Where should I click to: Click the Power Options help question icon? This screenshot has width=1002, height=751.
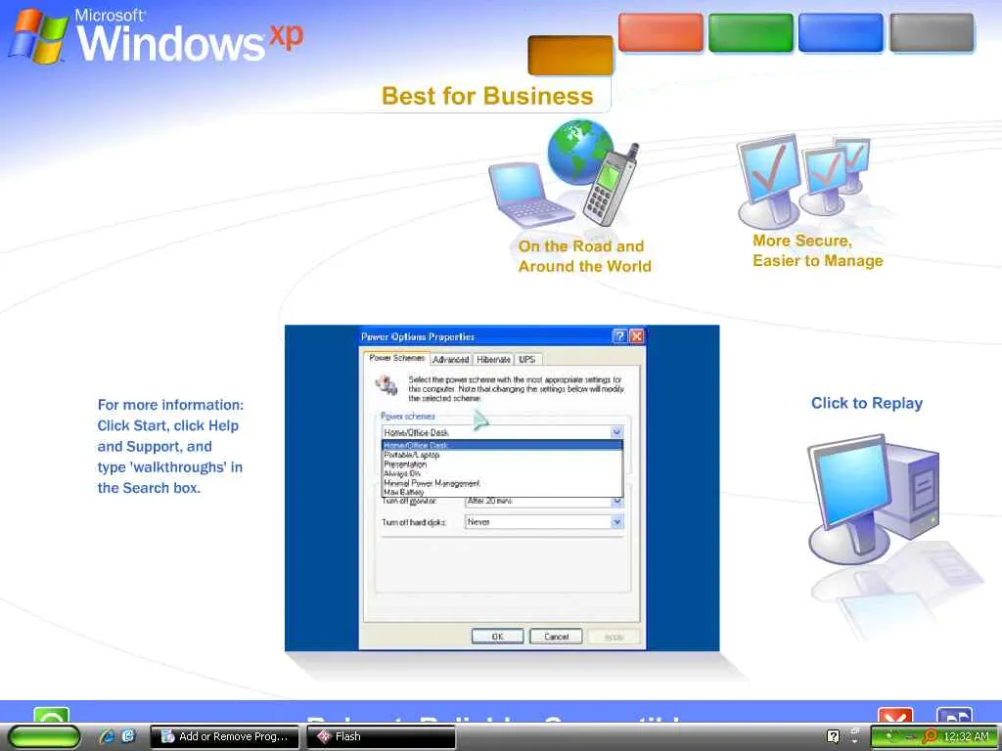click(619, 336)
